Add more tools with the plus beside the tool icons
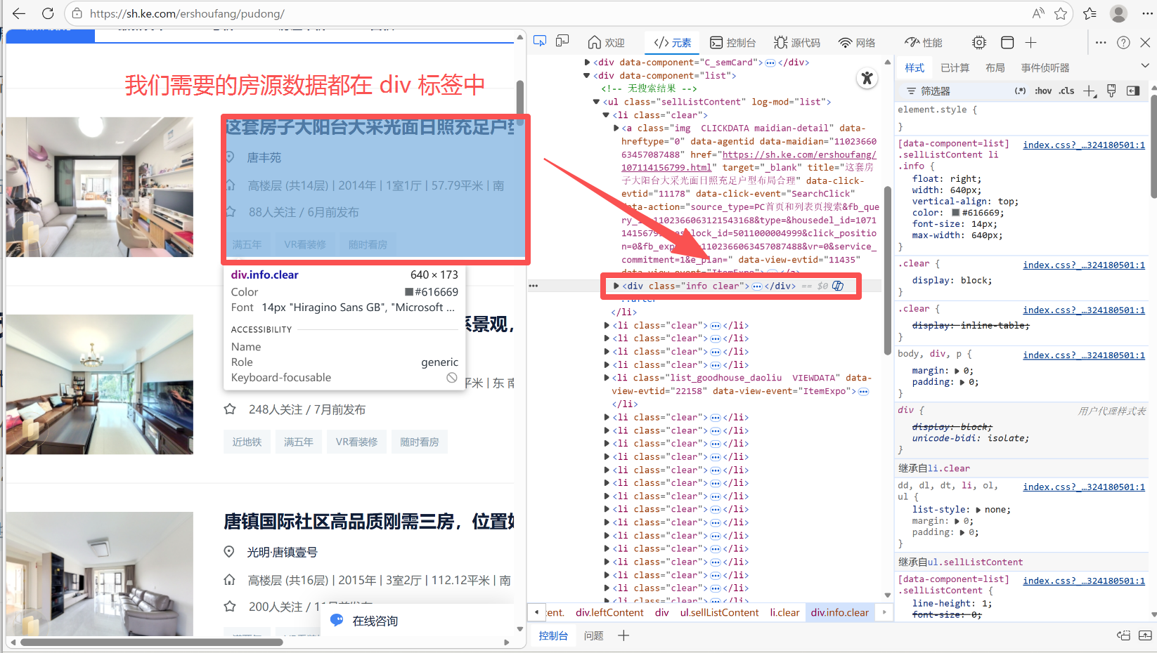The height and width of the screenshot is (653, 1157). [1031, 43]
